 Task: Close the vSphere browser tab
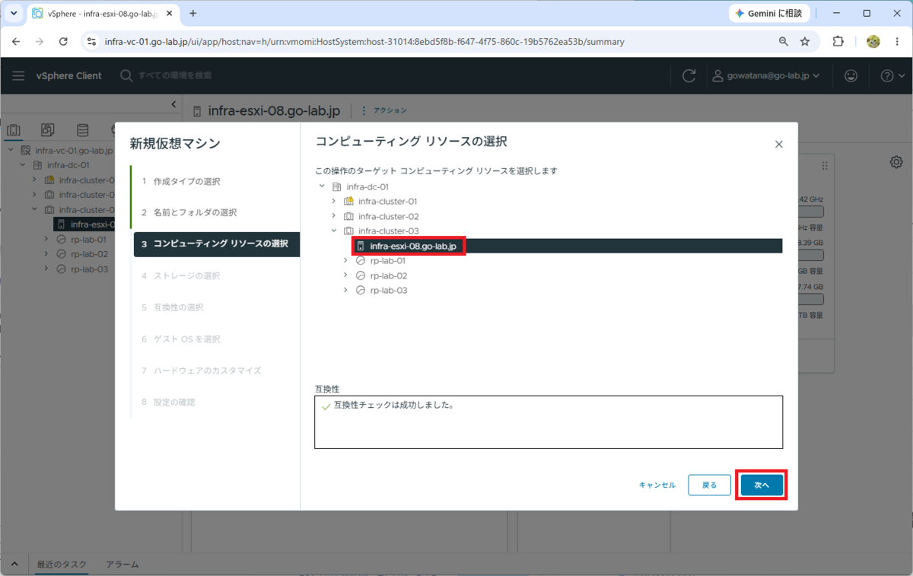pos(168,14)
